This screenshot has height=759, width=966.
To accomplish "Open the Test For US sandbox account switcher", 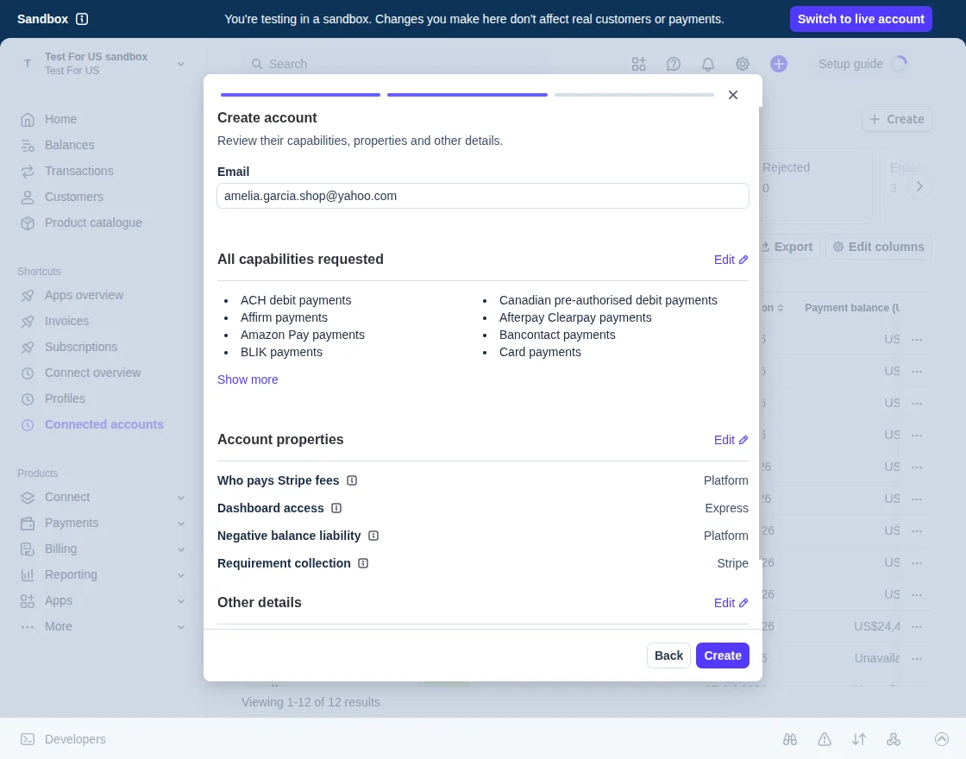I will pyautogui.click(x=103, y=64).
